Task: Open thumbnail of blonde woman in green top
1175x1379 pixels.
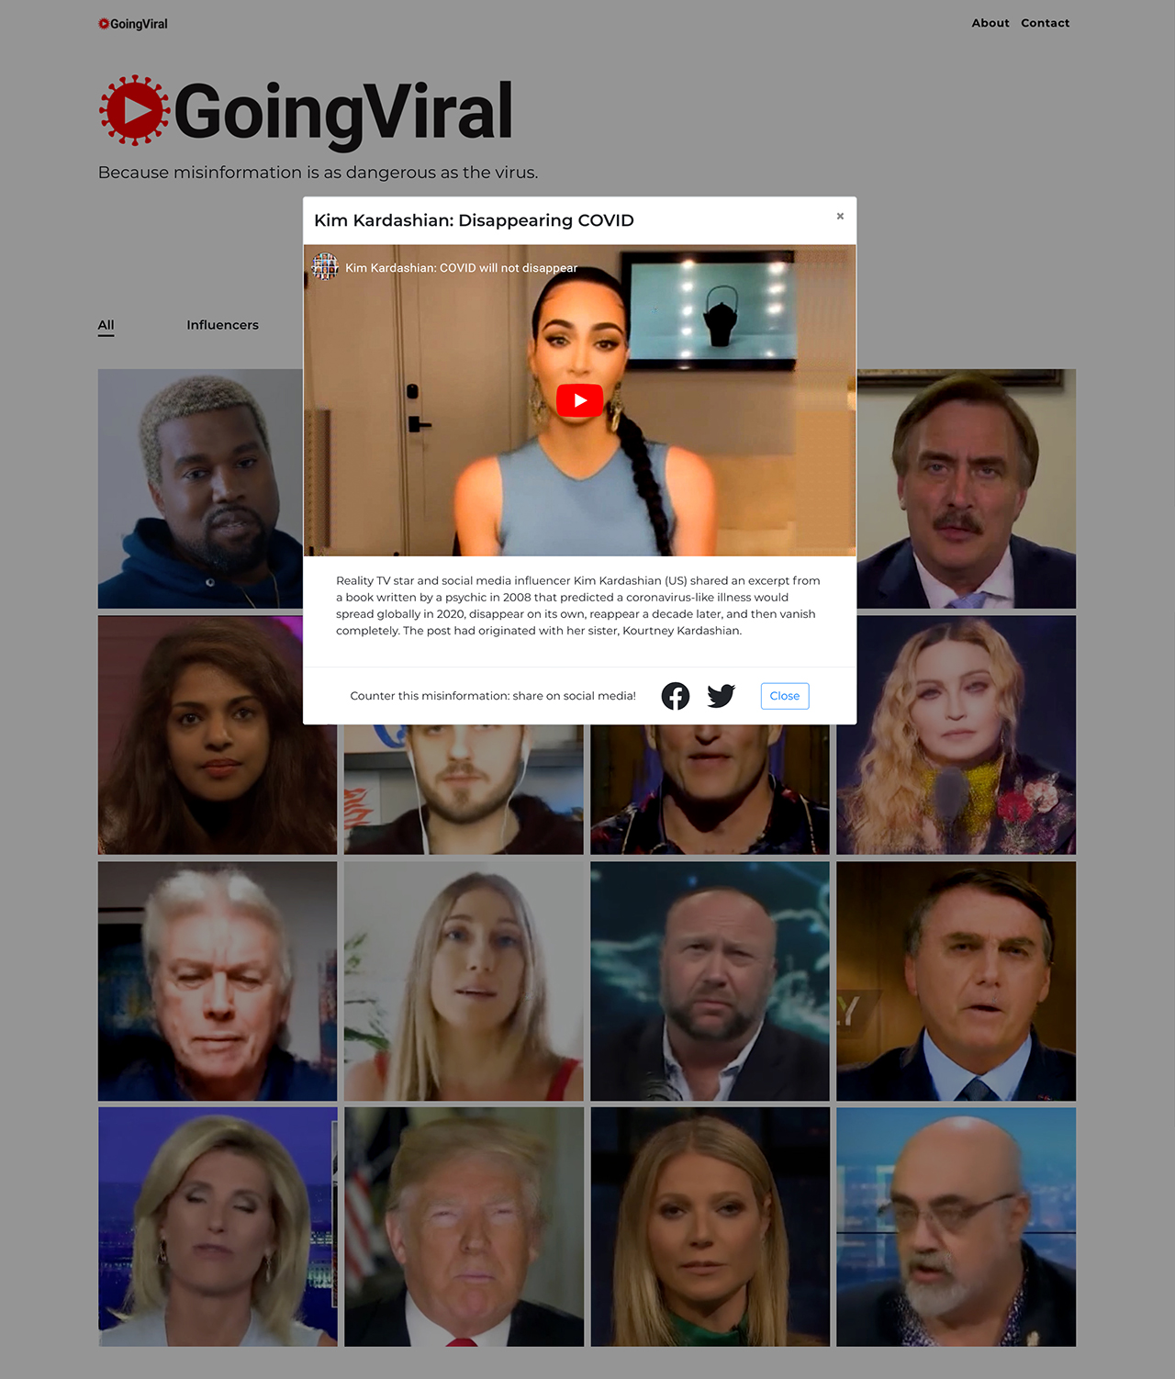Action: (x=710, y=1227)
